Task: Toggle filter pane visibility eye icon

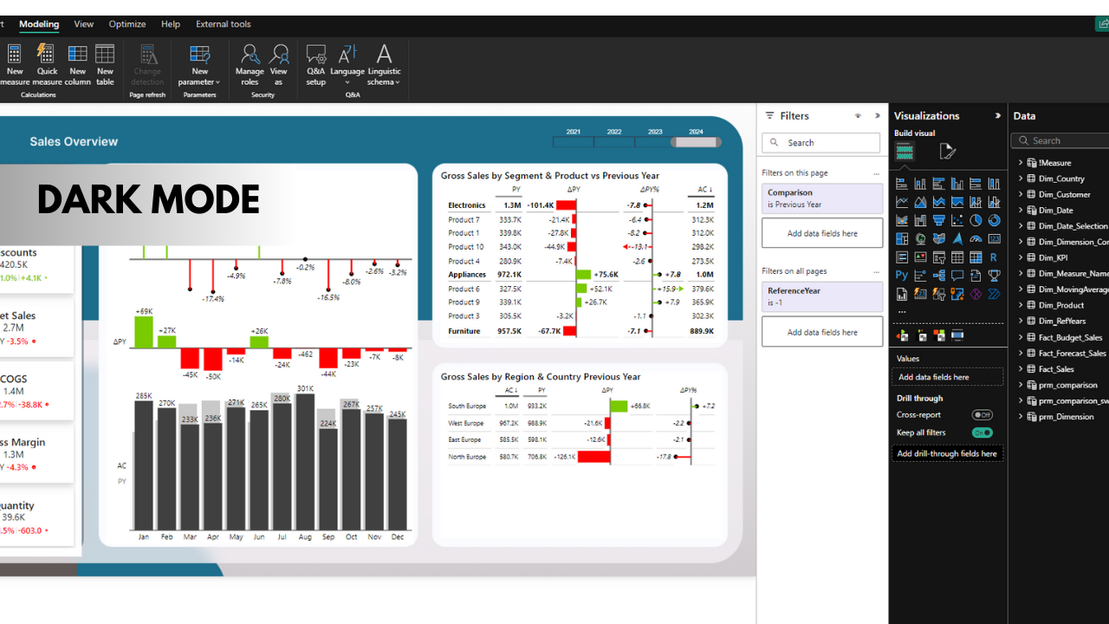Action: pyautogui.click(x=857, y=115)
